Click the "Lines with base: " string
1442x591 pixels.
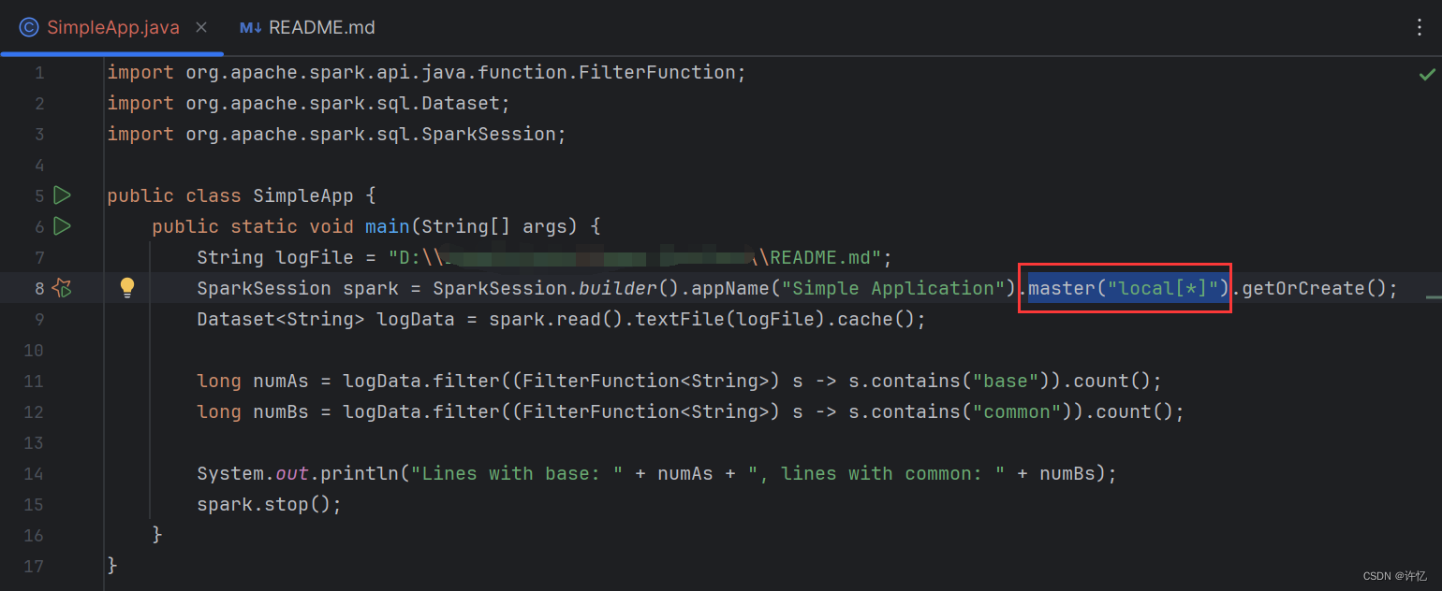517,473
